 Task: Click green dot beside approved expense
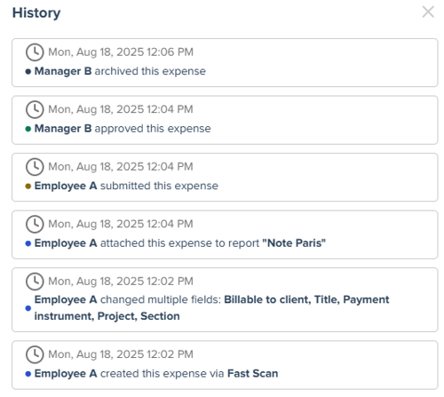(28, 129)
